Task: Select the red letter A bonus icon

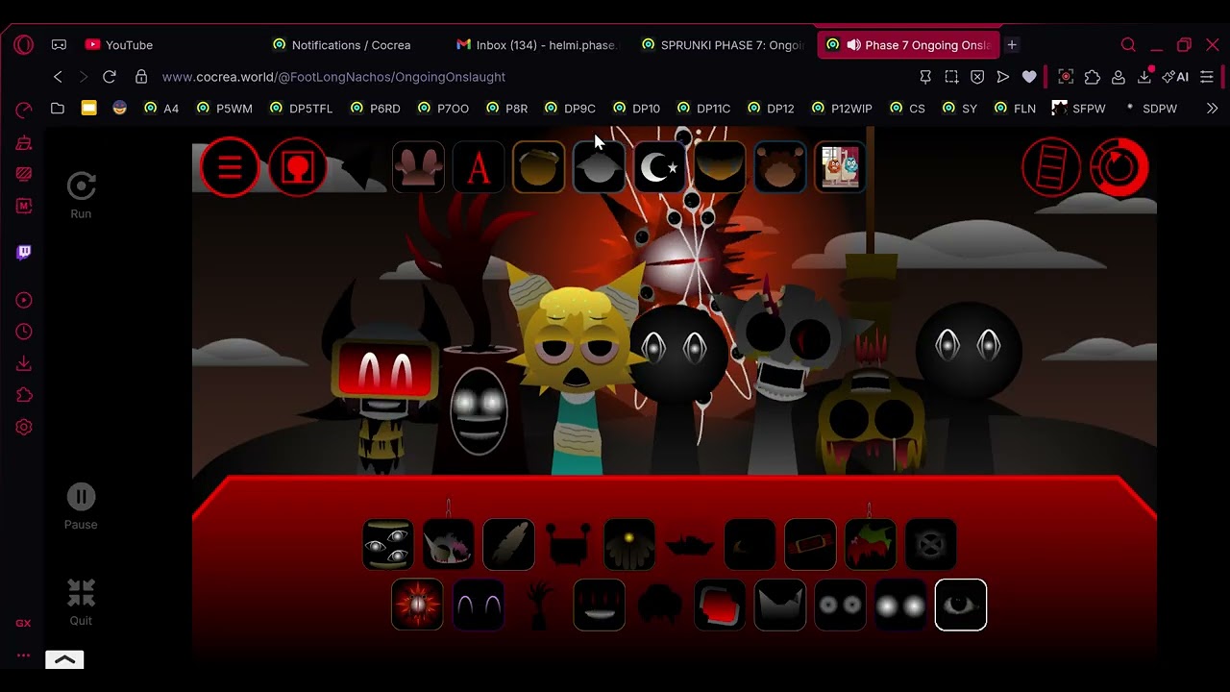Action: (479, 167)
